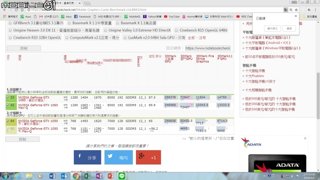Uncheck the rank 42 GTX 1060 Max-Q checkbox
This screenshot has height=180, width=320.
tap(8, 105)
